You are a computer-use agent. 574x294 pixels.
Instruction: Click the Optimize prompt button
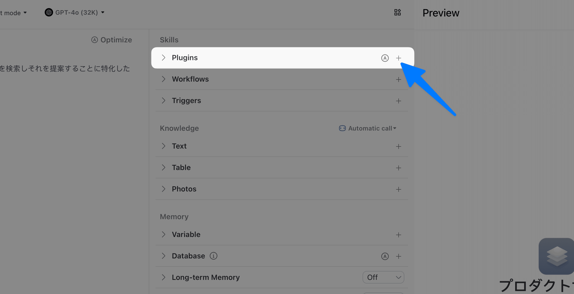pyautogui.click(x=112, y=40)
